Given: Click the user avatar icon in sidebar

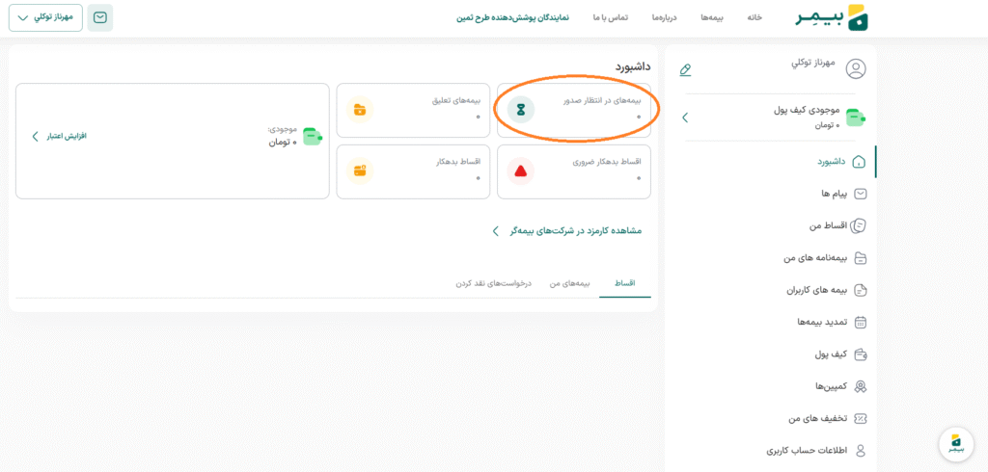Looking at the screenshot, I should 855,68.
